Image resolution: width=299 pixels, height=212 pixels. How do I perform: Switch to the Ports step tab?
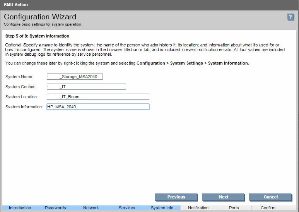coord(234,208)
